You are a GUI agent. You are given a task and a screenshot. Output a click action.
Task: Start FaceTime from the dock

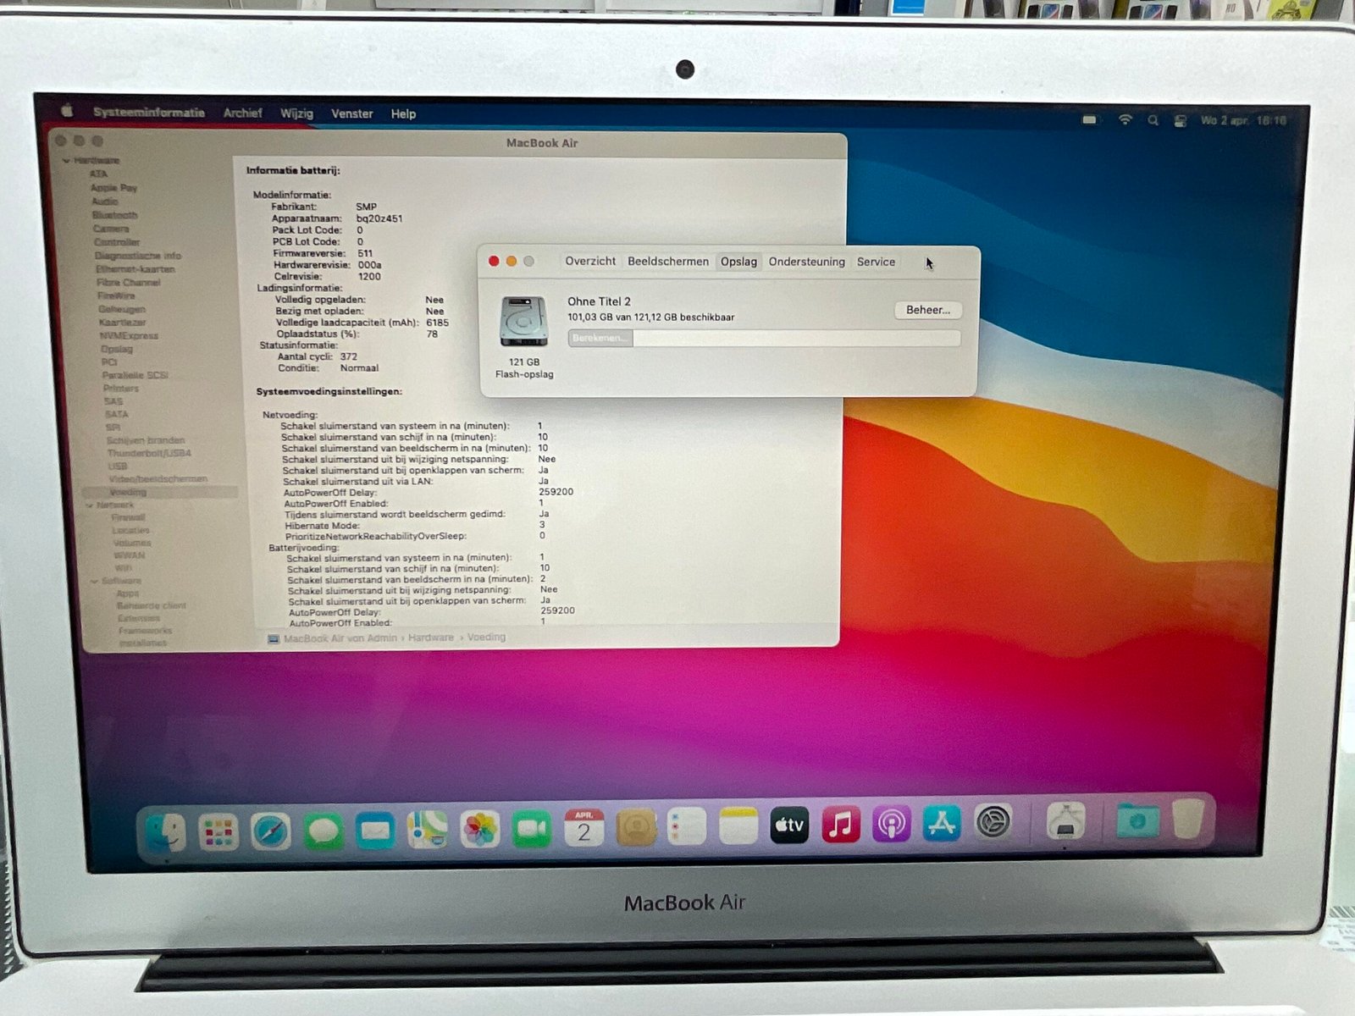(x=532, y=828)
